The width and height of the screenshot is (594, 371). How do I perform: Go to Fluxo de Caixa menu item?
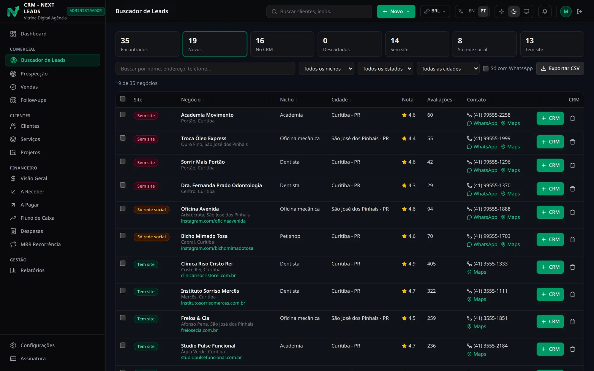pyautogui.click(x=53, y=218)
